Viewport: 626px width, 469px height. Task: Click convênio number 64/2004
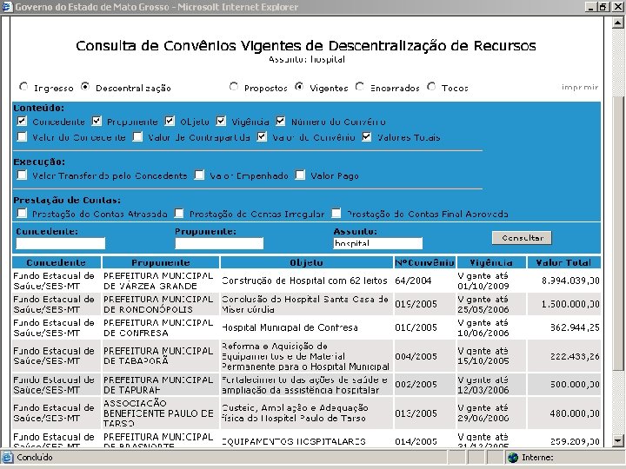pos(413,281)
